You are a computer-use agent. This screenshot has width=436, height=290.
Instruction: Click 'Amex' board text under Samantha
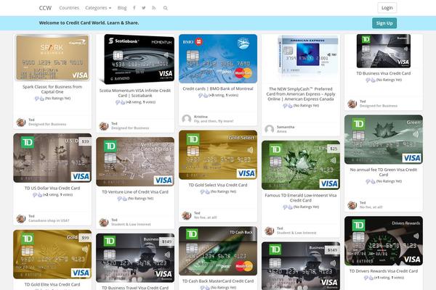(281, 131)
